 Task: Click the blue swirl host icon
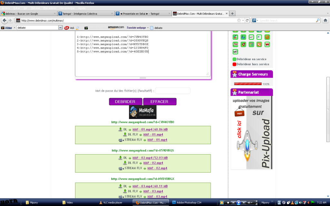(243, 37)
